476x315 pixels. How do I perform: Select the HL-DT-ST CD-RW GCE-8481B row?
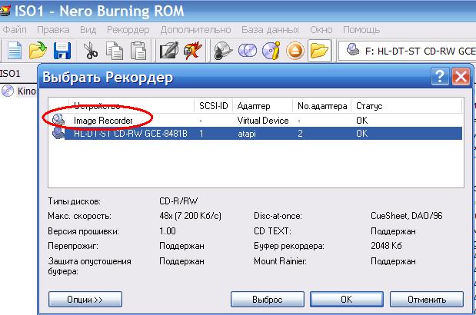click(255, 134)
